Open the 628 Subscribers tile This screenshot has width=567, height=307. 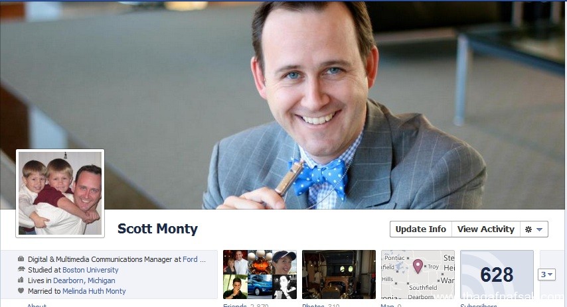497,275
